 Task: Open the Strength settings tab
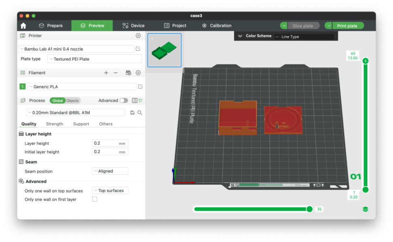(55, 124)
